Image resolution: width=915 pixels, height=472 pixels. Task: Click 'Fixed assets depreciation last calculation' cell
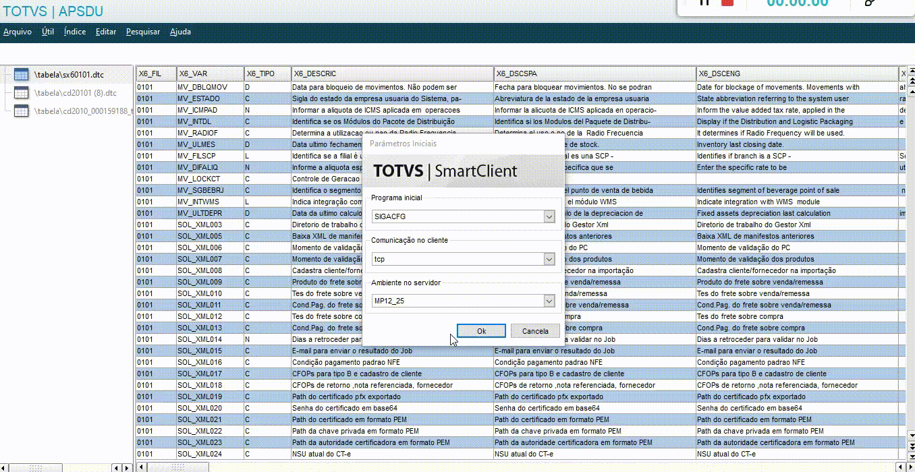[x=797, y=213]
